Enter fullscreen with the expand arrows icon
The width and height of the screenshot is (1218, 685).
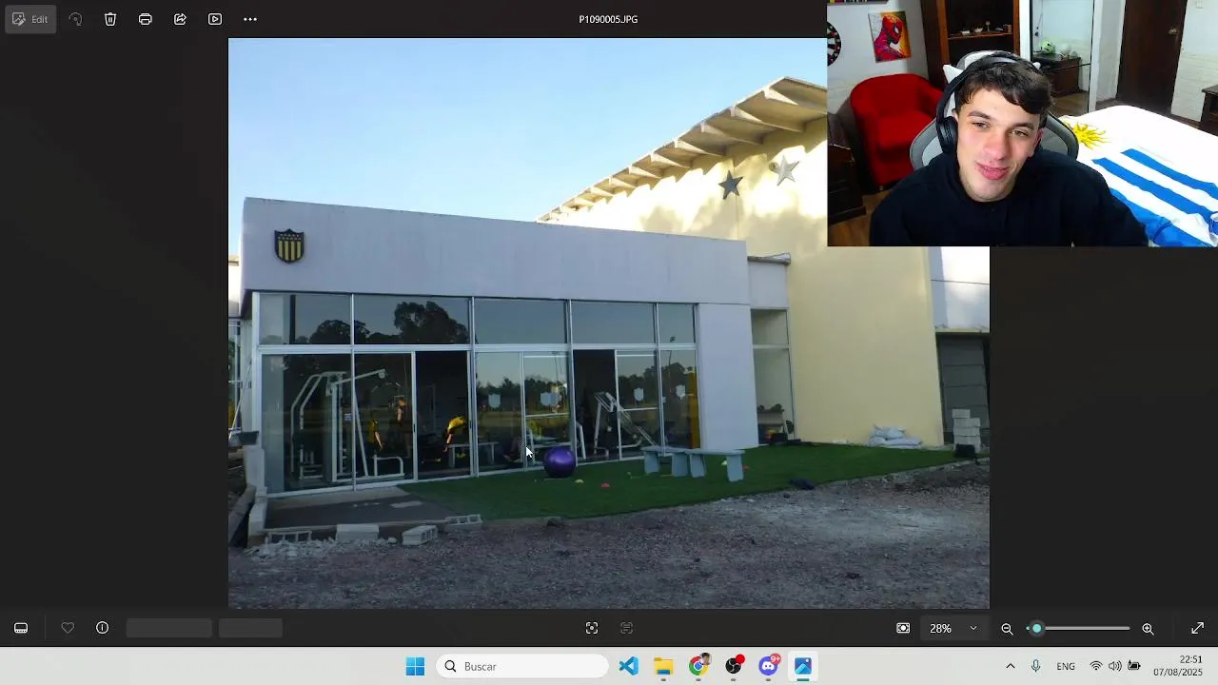(x=1197, y=628)
